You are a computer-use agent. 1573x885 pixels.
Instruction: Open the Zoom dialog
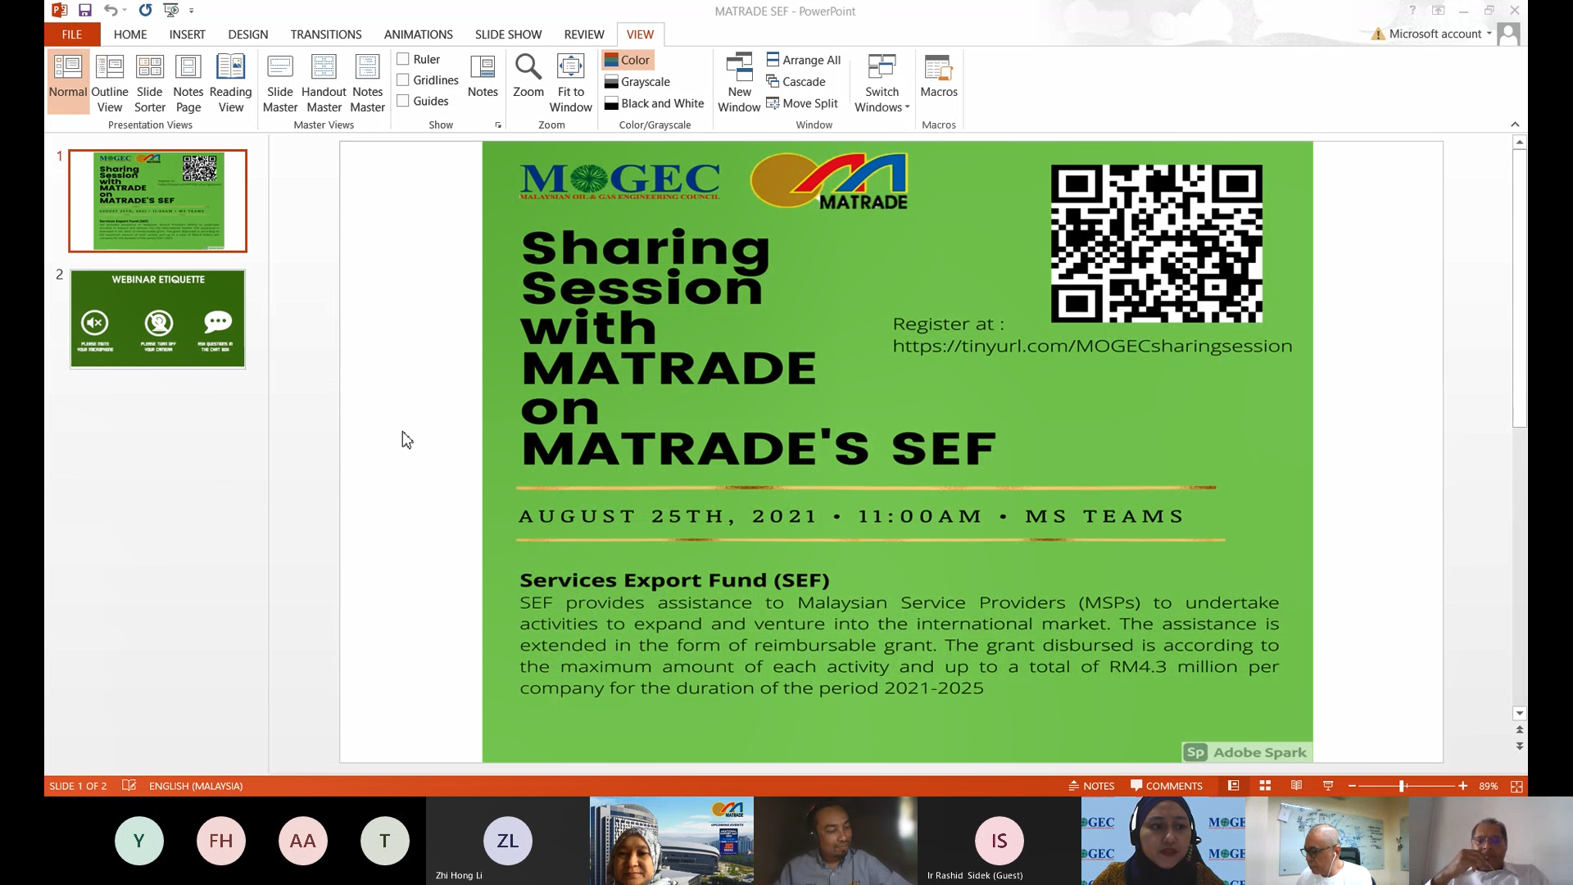coord(528,76)
